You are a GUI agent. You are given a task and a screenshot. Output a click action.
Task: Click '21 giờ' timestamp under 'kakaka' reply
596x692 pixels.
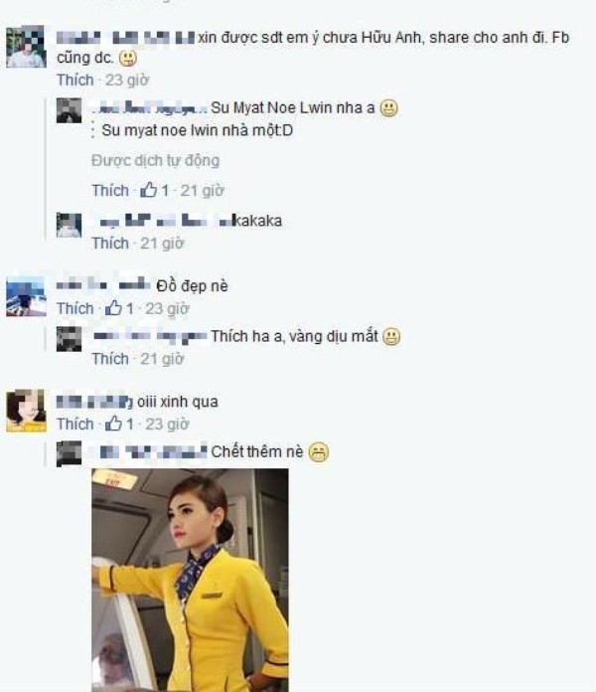pos(162,243)
